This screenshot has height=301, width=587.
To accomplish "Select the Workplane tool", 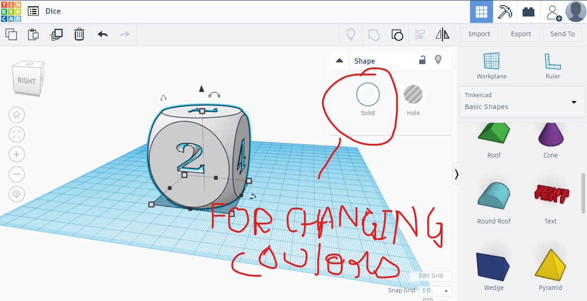I will pos(492,64).
